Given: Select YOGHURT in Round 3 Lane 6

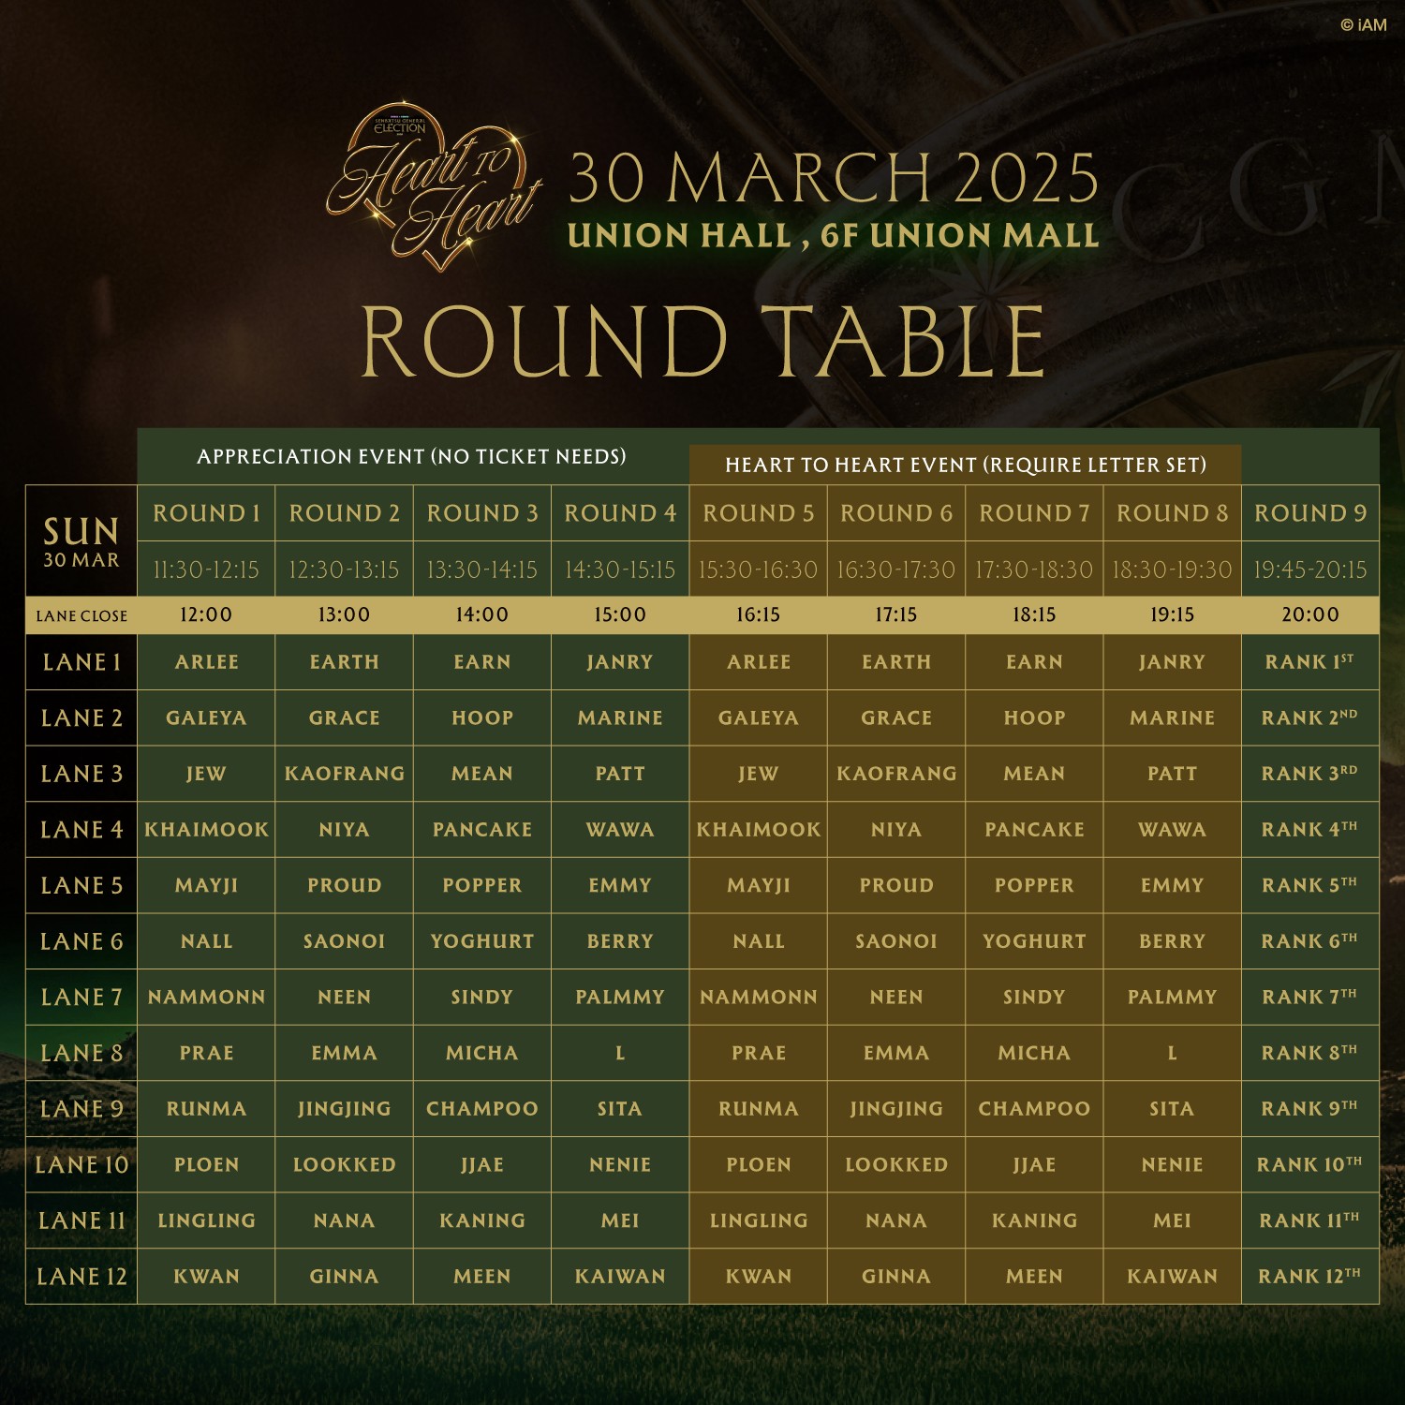Looking at the screenshot, I should [x=482, y=941].
